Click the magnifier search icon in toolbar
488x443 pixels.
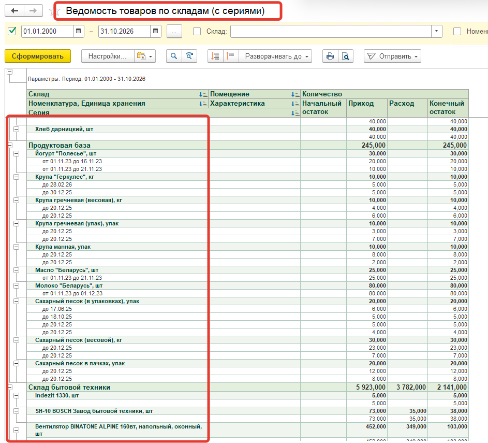click(x=174, y=56)
